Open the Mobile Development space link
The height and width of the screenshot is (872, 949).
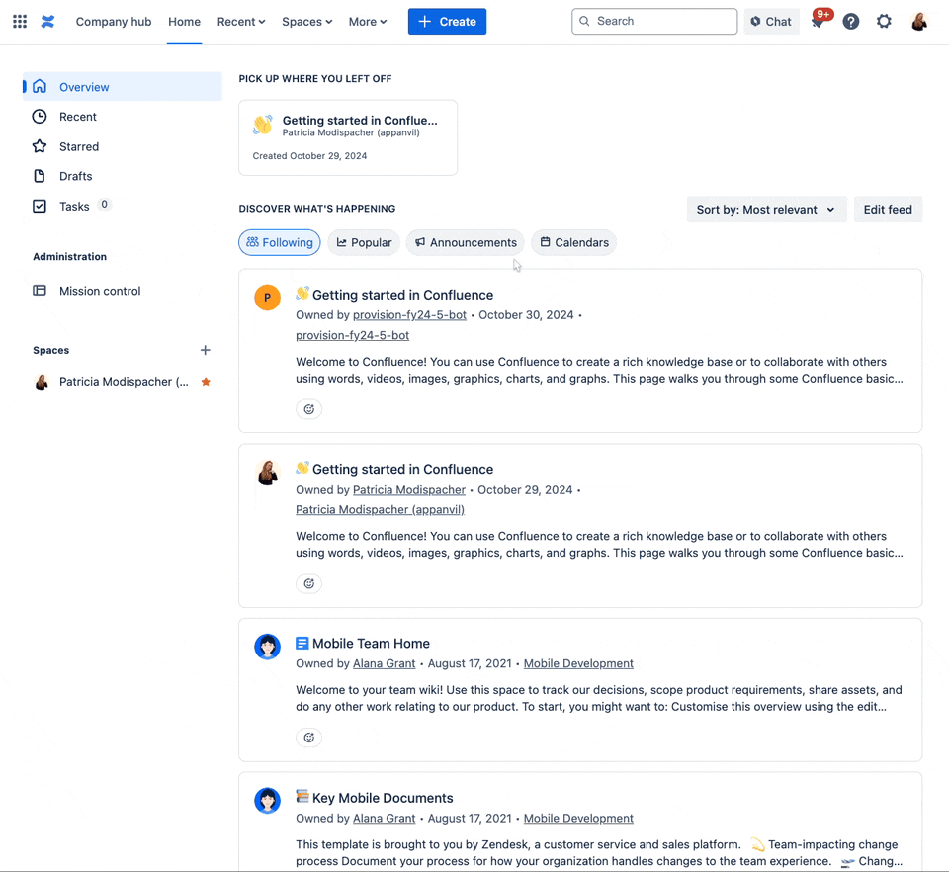(578, 663)
